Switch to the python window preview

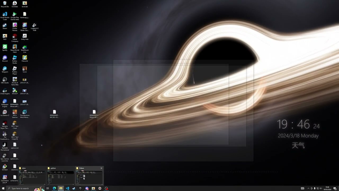point(60,175)
